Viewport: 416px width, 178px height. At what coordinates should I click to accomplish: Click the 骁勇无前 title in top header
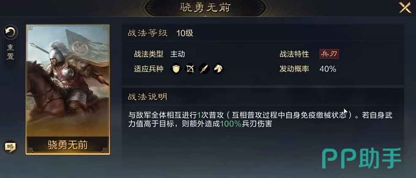pyautogui.click(x=205, y=7)
